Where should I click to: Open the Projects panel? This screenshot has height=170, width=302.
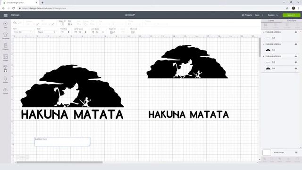click(x=5, y=46)
